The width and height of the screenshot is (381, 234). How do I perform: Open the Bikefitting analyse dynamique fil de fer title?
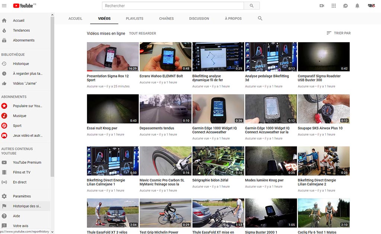208,78
